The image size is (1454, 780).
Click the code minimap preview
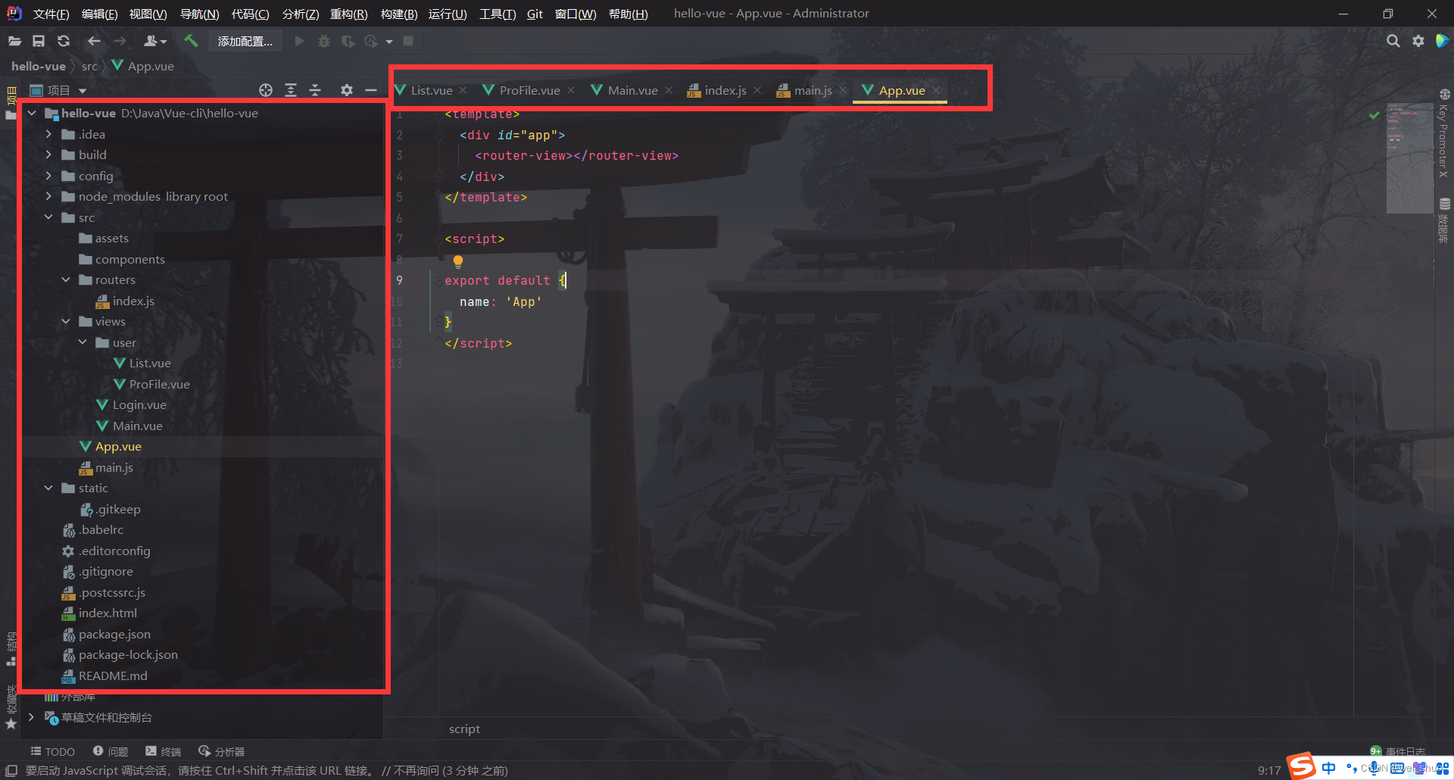(1410, 159)
